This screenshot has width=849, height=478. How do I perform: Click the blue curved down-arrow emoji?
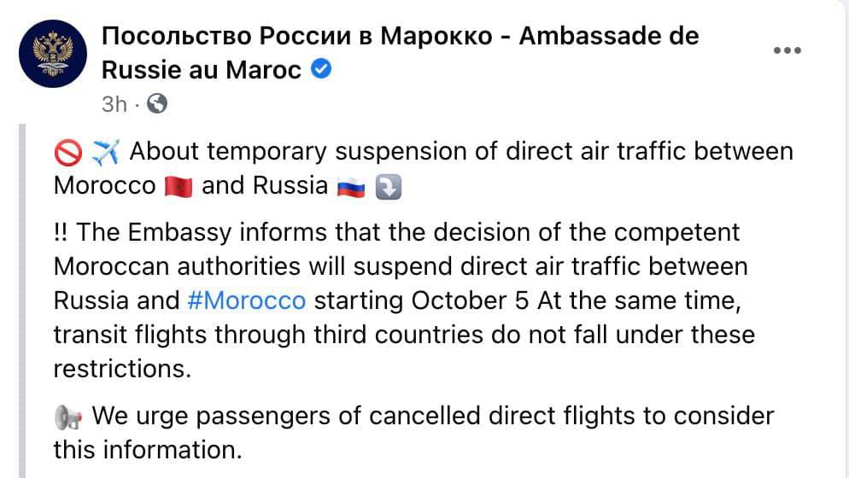[x=389, y=187]
